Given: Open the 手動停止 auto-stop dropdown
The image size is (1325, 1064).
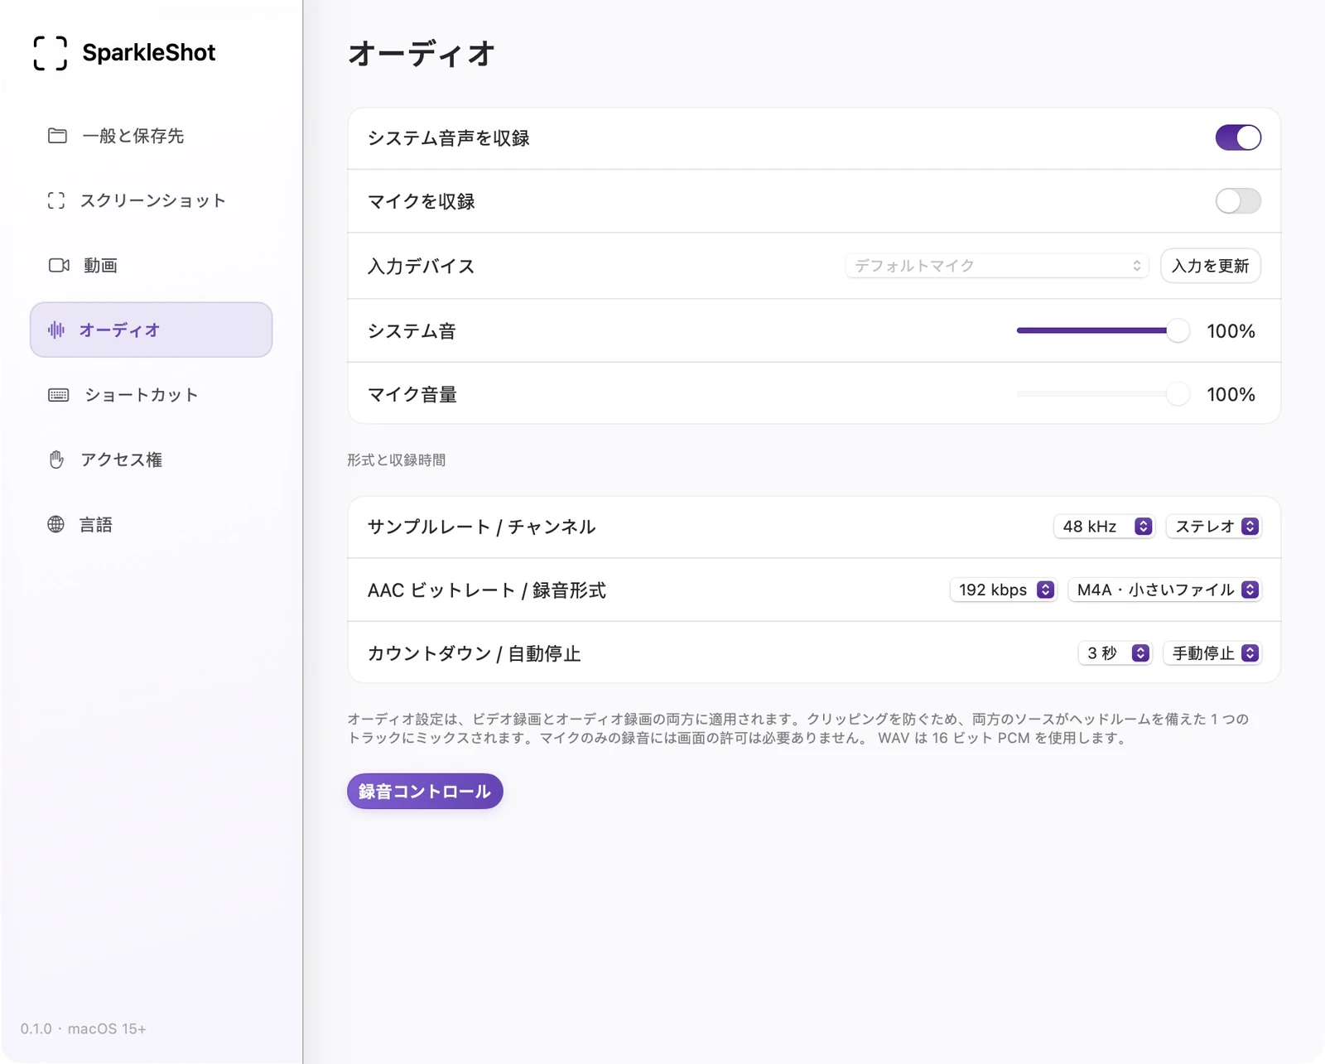Looking at the screenshot, I should click(x=1212, y=653).
